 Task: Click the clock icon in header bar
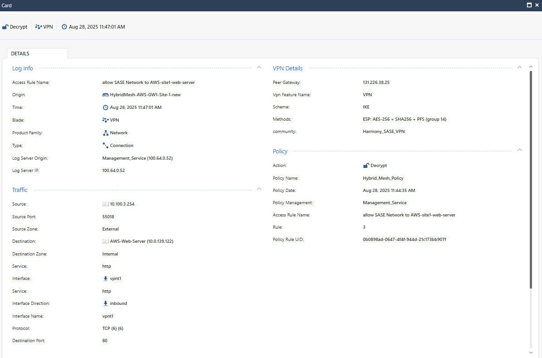point(64,27)
